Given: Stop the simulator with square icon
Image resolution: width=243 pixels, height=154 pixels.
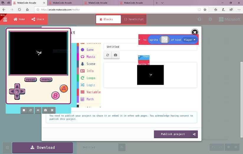Looking at the screenshot, I should coord(24,110).
